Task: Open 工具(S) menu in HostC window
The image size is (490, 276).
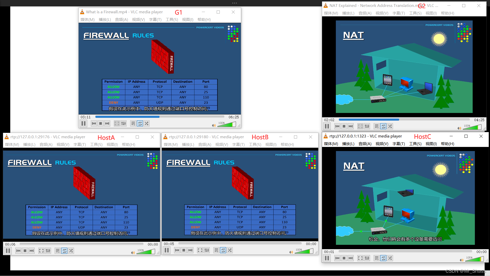Action: [415, 144]
